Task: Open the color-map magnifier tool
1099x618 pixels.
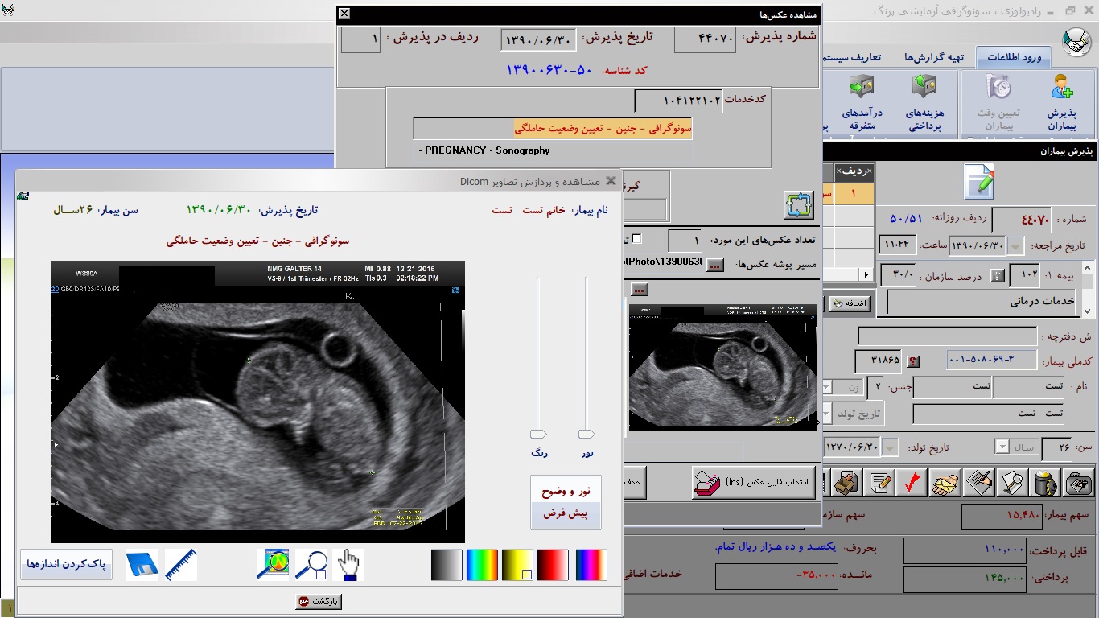Action: click(273, 565)
